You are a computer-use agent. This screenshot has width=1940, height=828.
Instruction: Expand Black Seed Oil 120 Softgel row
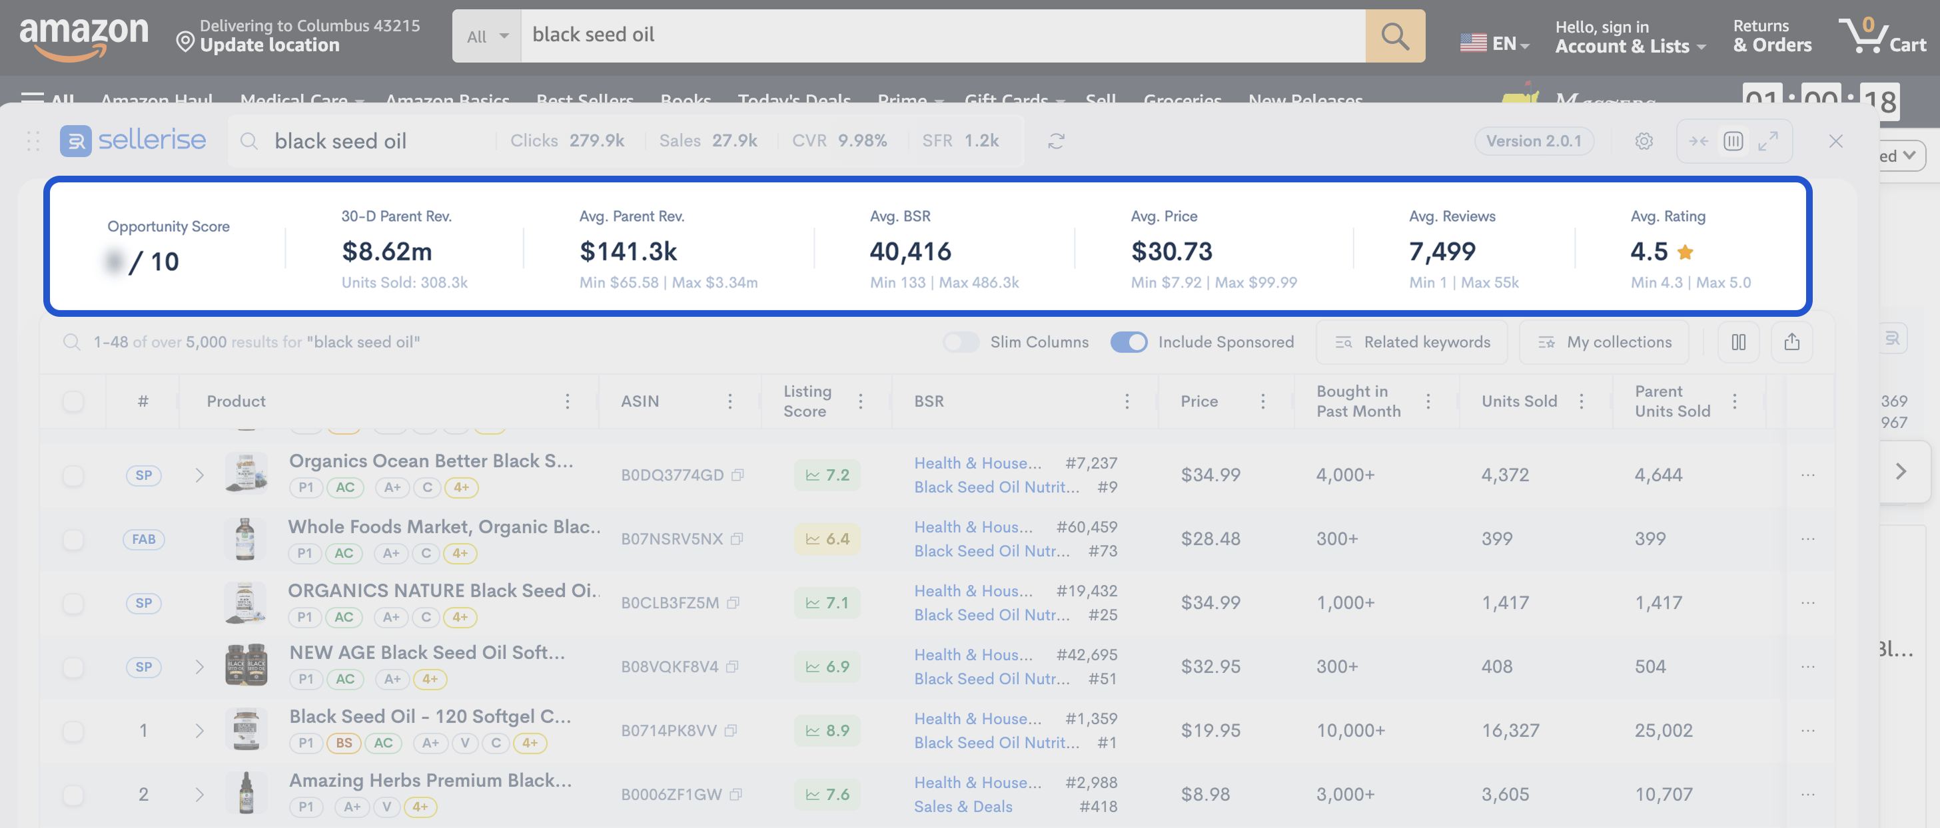point(200,731)
